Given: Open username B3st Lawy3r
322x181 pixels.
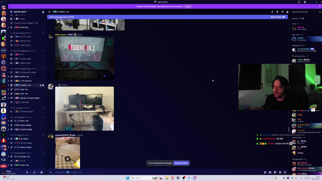Looking at the screenshot, I should point(61,35).
